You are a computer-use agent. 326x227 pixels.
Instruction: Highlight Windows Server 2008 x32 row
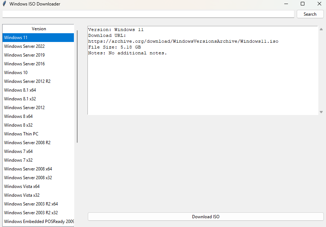coord(38,178)
